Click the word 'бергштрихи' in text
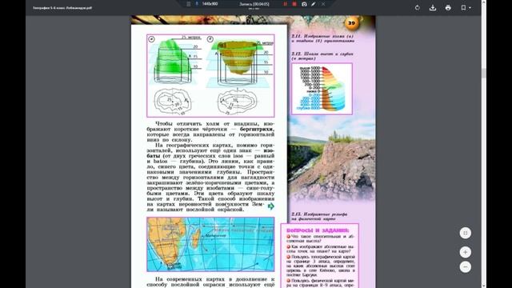The image size is (512, 288). pyautogui.click(x=257, y=129)
